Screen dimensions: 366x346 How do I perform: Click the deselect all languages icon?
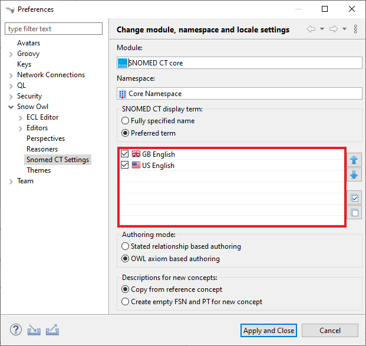[x=354, y=213]
